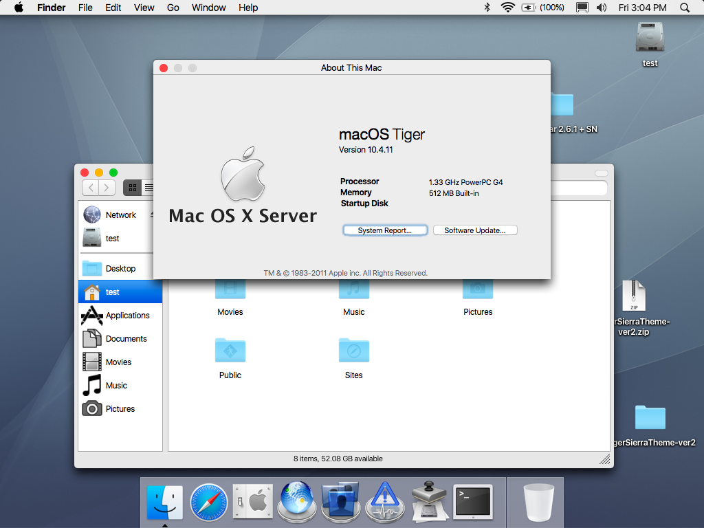
Task: Open Safari from the Dock
Action: coord(209,503)
